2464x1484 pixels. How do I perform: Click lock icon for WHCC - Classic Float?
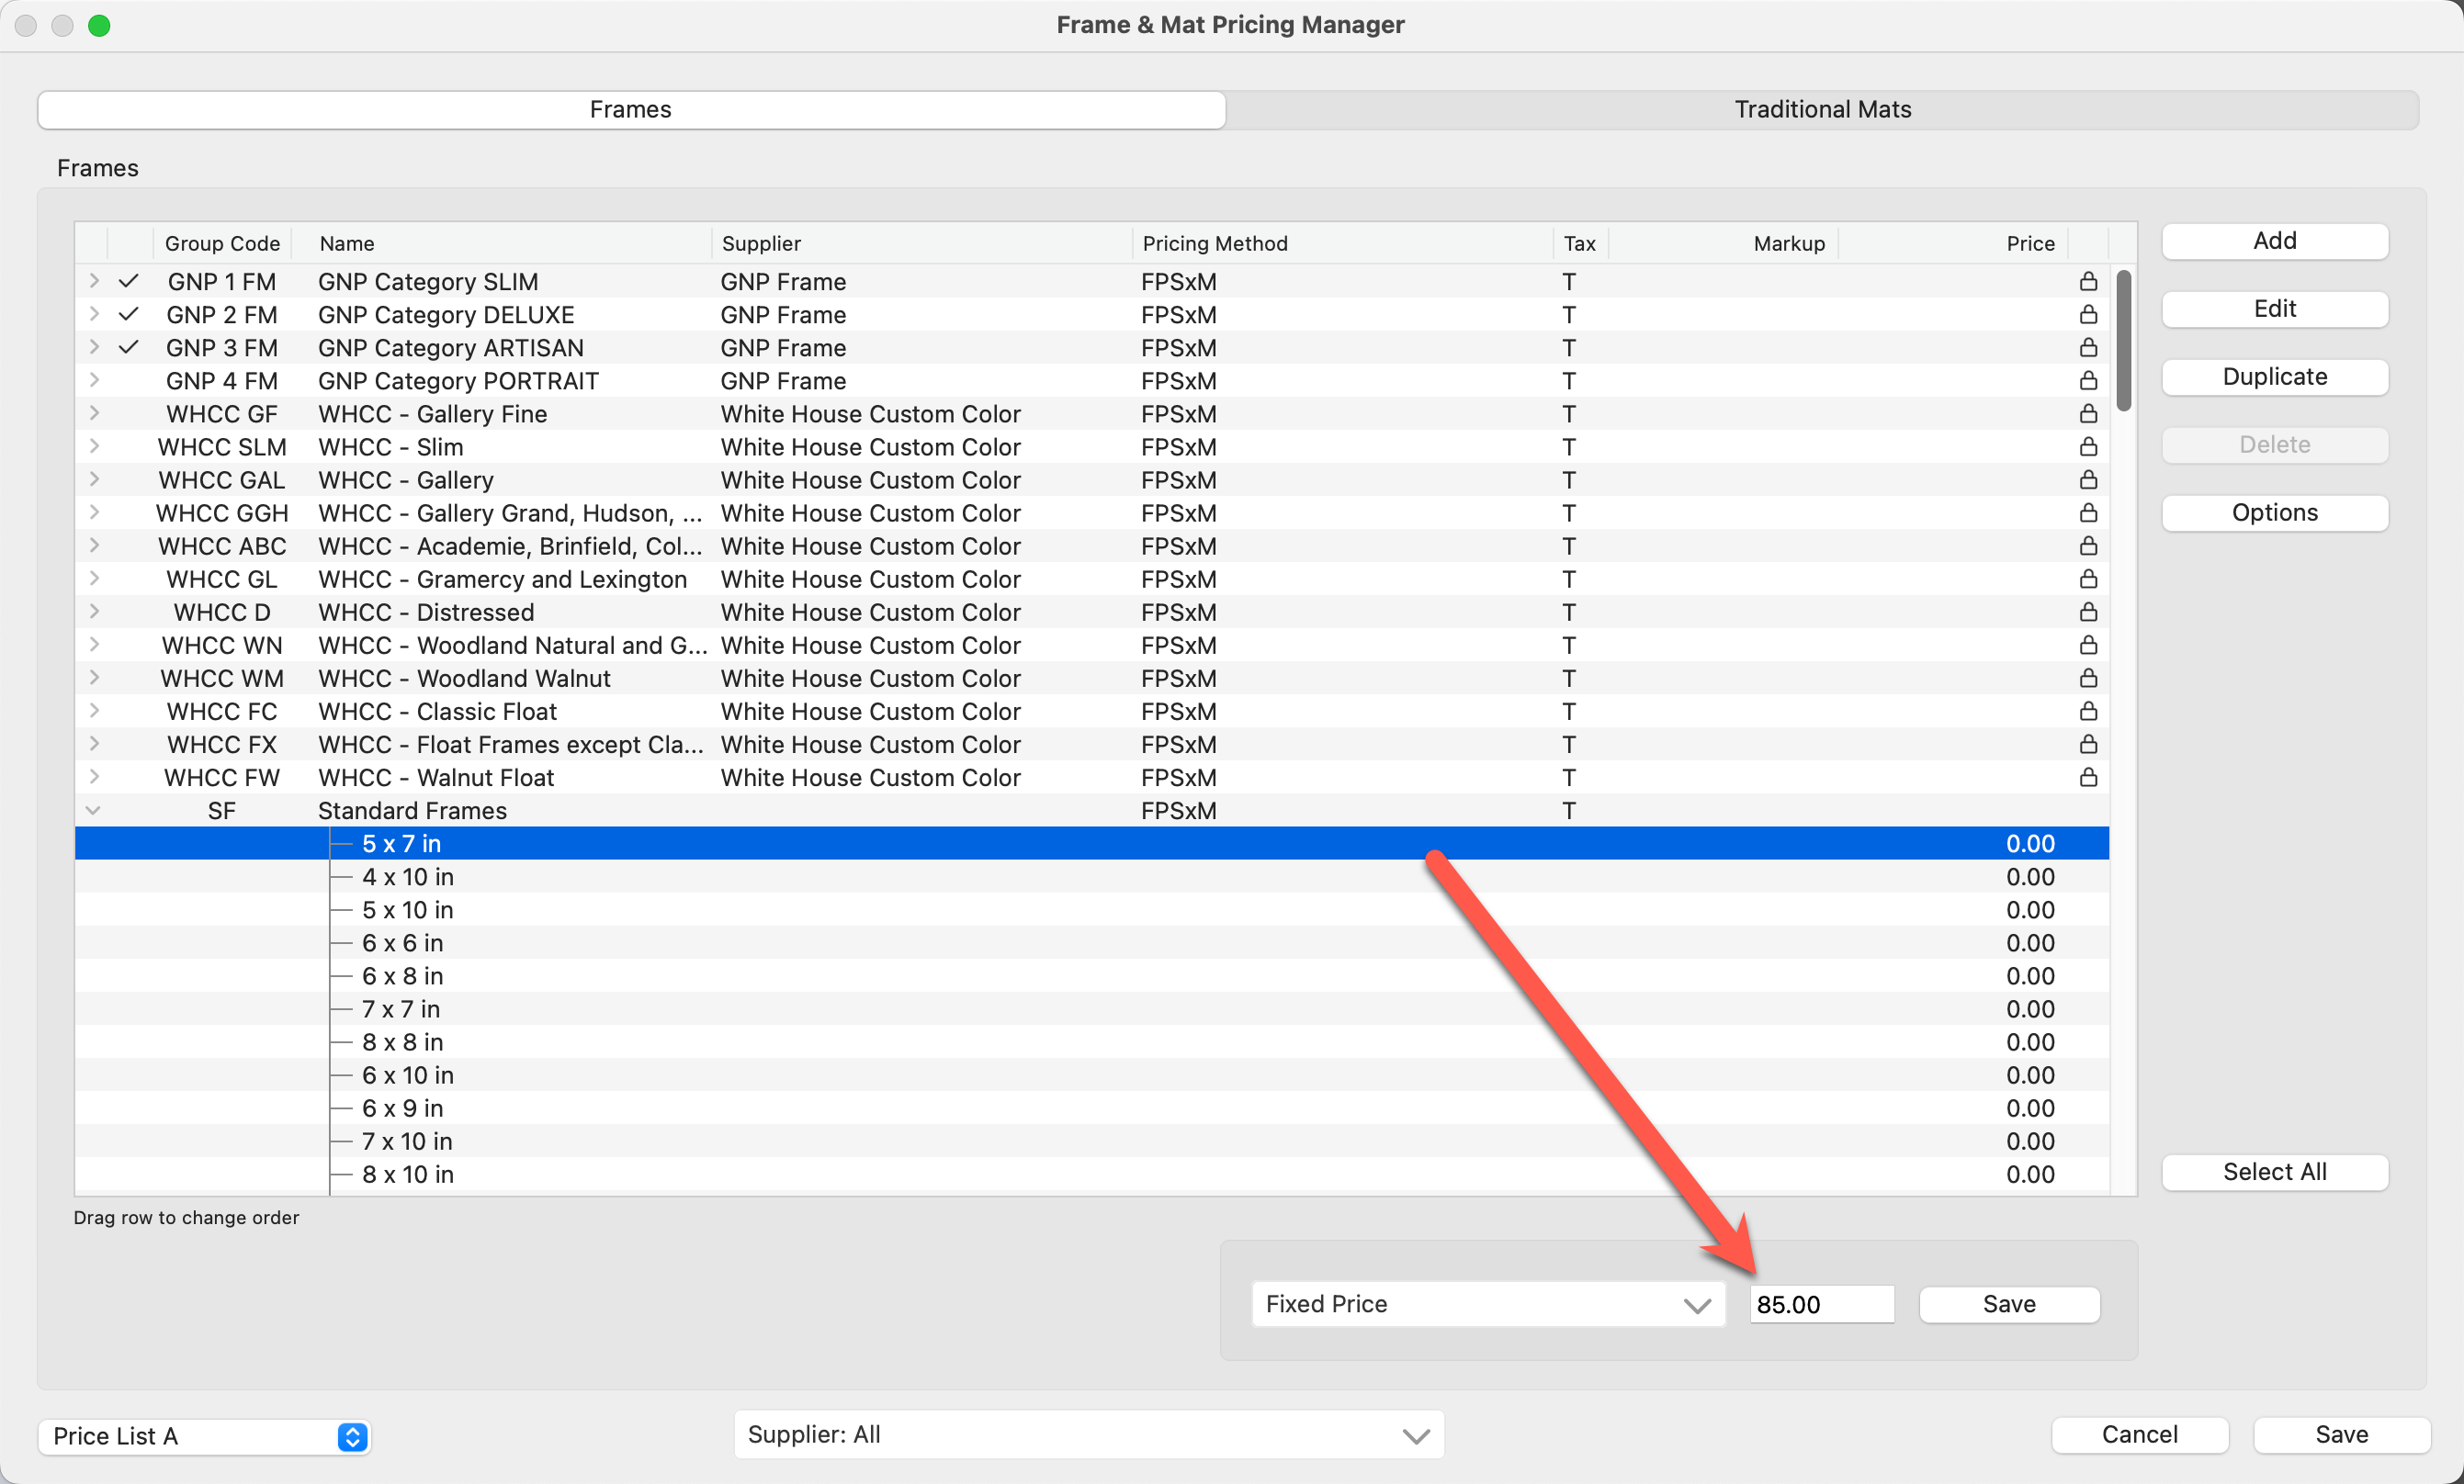pos(2088,712)
